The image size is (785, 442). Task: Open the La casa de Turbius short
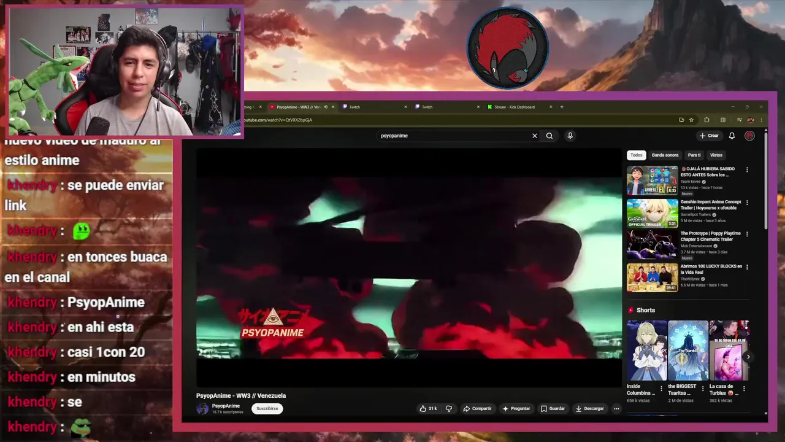[x=729, y=351]
